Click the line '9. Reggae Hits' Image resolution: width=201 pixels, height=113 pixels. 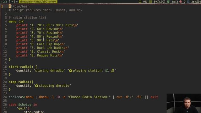coord(40,56)
